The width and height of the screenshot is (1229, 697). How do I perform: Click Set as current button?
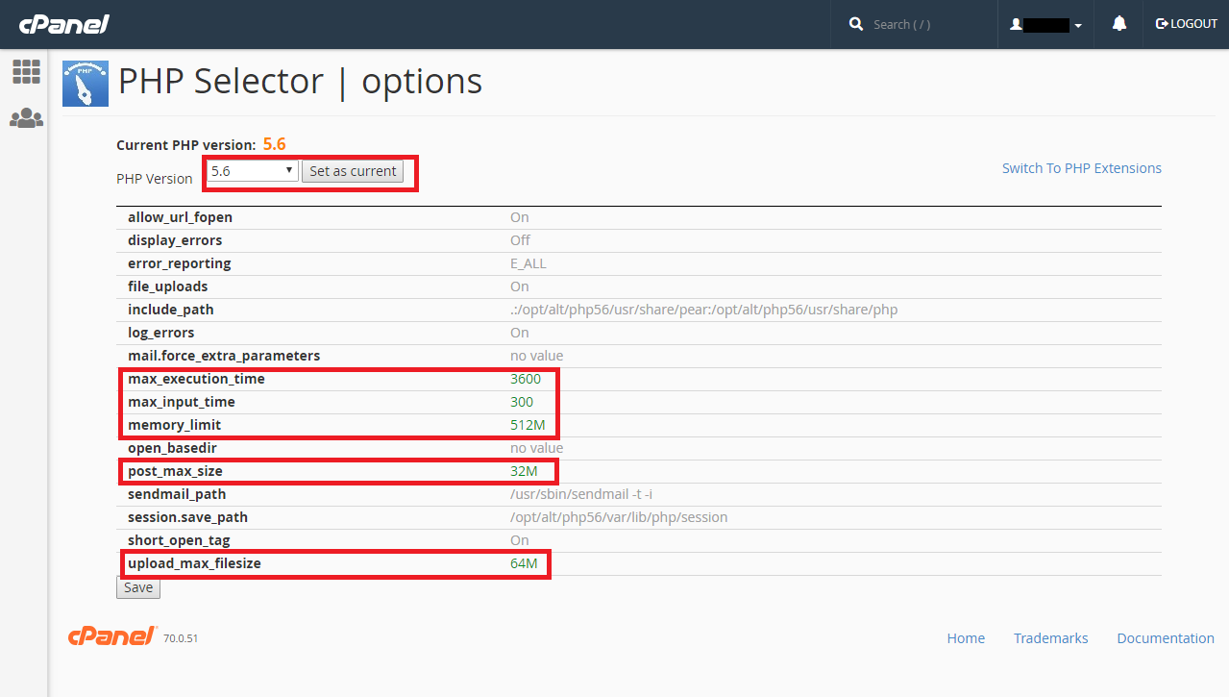pyautogui.click(x=353, y=171)
